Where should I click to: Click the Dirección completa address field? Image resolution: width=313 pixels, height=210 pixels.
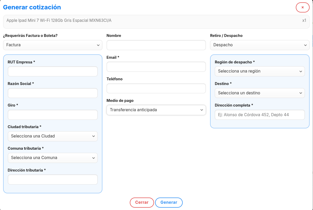[x=260, y=115]
